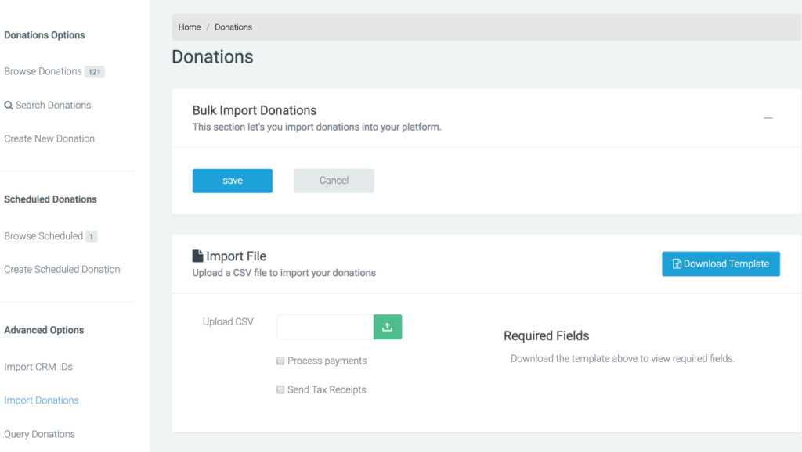This screenshot has height=452, width=802.
Task: Select Search Donations from the sidebar
Action: pyautogui.click(x=51, y=105)
